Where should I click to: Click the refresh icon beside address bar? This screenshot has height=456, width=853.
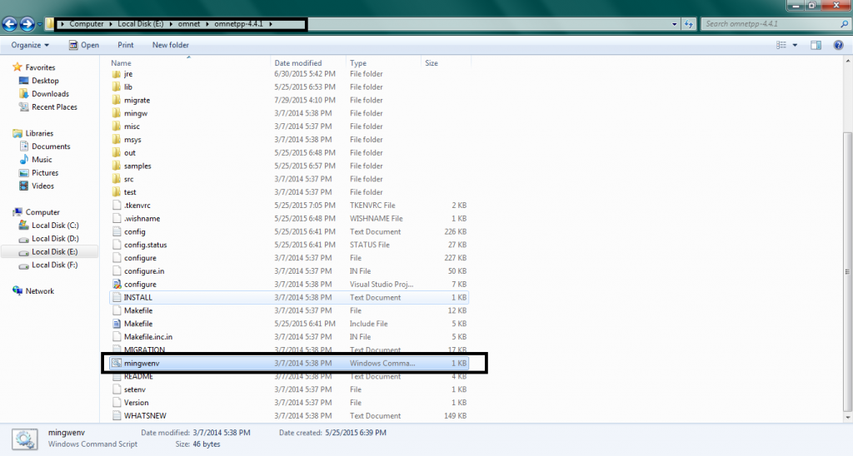[x=688, y=24]
